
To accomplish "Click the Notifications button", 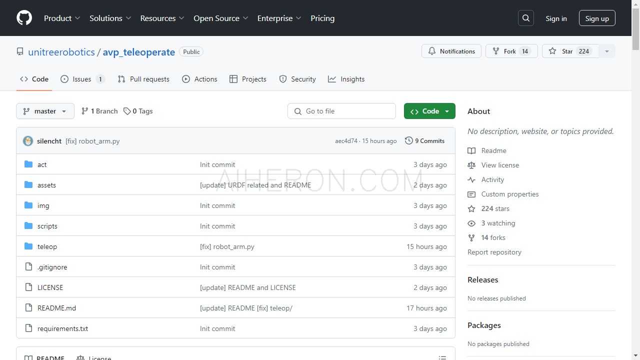I will pos(451,51).
